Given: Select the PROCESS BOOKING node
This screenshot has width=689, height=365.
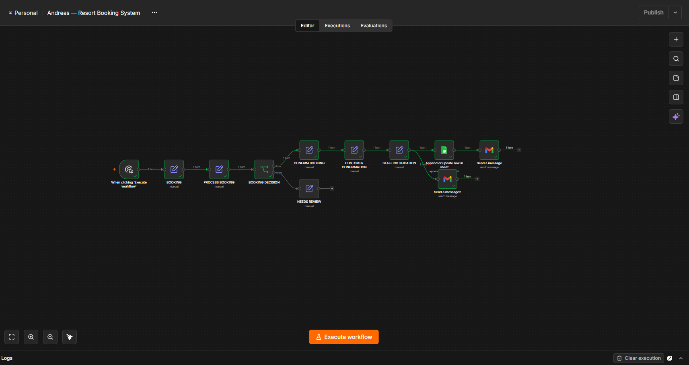Looking at the screenshot, I should tap(219, 169).
